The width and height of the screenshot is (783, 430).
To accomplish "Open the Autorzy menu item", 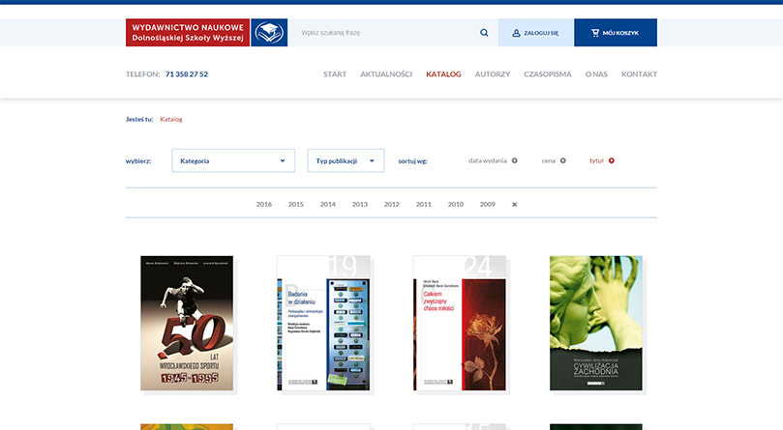I will 493,73.
